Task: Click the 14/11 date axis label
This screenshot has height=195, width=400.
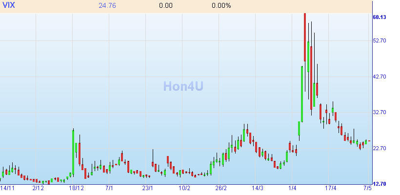Action: click(x=7, y=188)
